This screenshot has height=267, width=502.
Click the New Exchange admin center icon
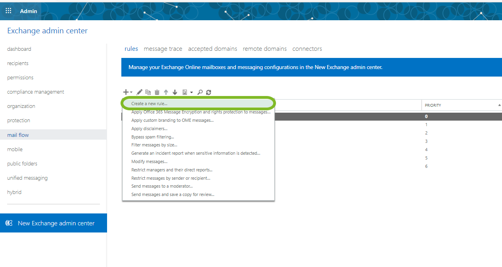point(9,223)
